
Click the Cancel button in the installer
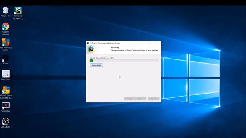[154, 99]
